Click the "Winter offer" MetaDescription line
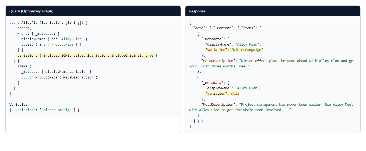Viewport: 366px width, 151px height. (x=278, y=61)
